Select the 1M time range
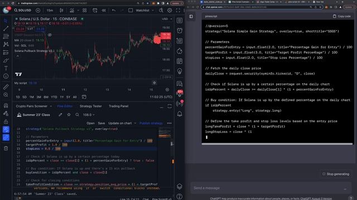This screenshot has height=200, width=357. [x=32, y=97]
